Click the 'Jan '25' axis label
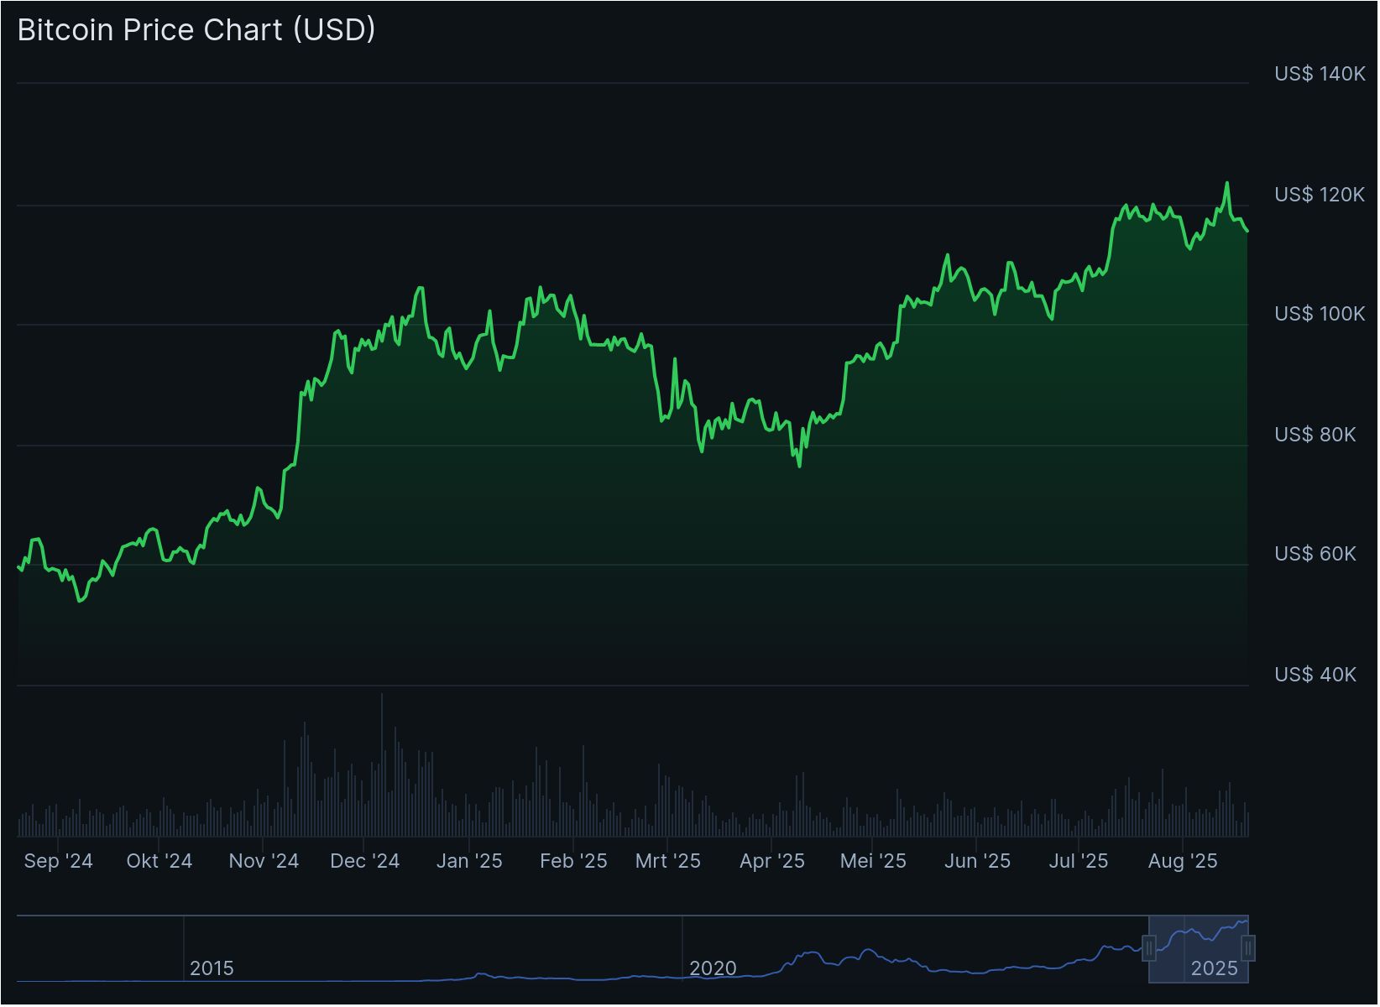Screen dimensions: 1380x1007 pyautogui.click(x=471, y=861)
